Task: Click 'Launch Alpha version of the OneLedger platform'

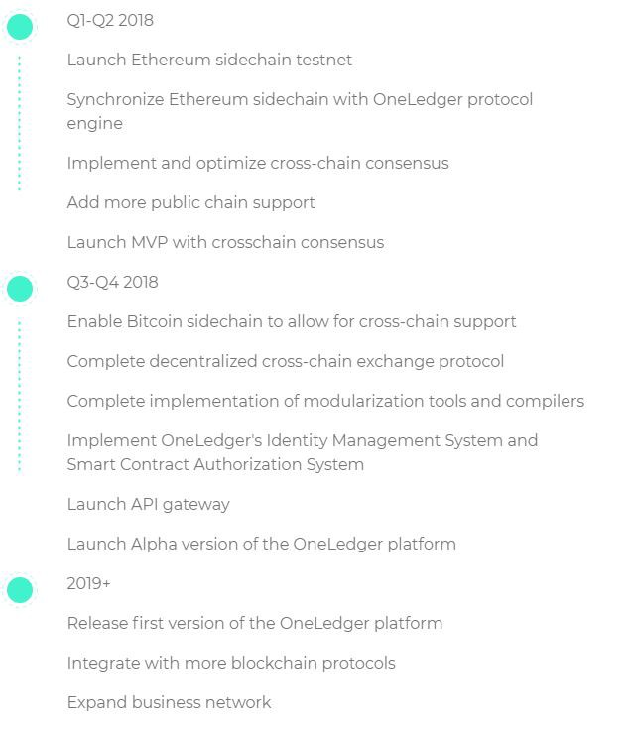Action: point(262,545)
